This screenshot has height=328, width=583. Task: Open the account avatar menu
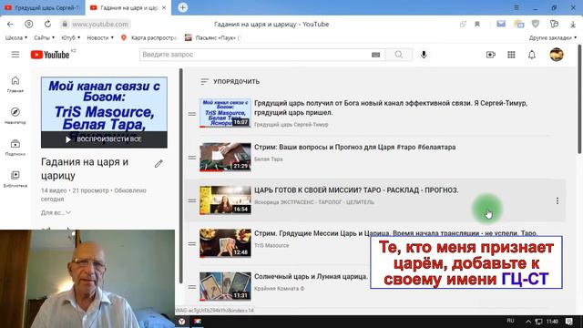tap(557, 55)
